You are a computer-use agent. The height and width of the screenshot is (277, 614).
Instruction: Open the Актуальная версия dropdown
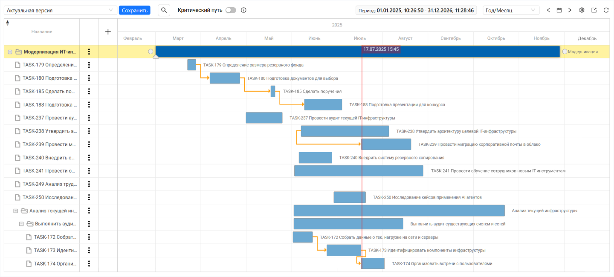[60, 10]
